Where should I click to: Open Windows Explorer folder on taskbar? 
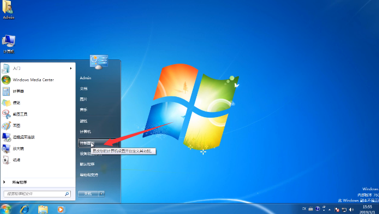(43, 209)
